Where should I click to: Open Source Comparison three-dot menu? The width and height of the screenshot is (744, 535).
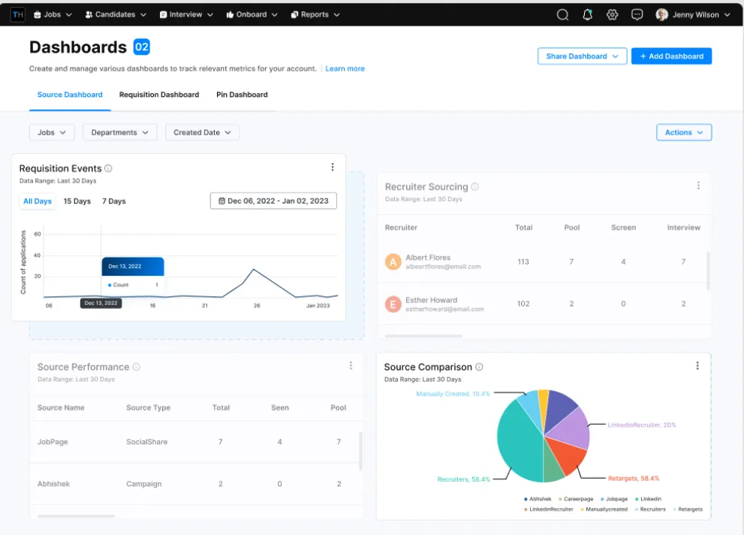697,365
